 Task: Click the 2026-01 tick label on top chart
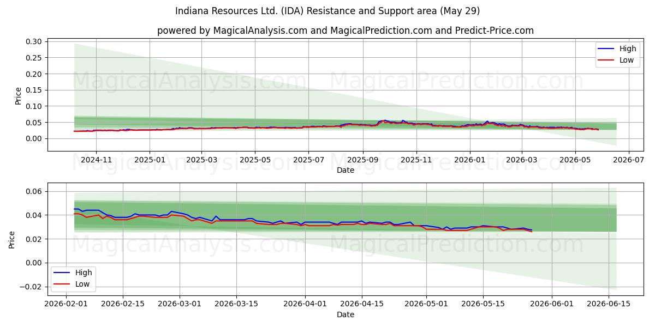[x=470, y=160]
